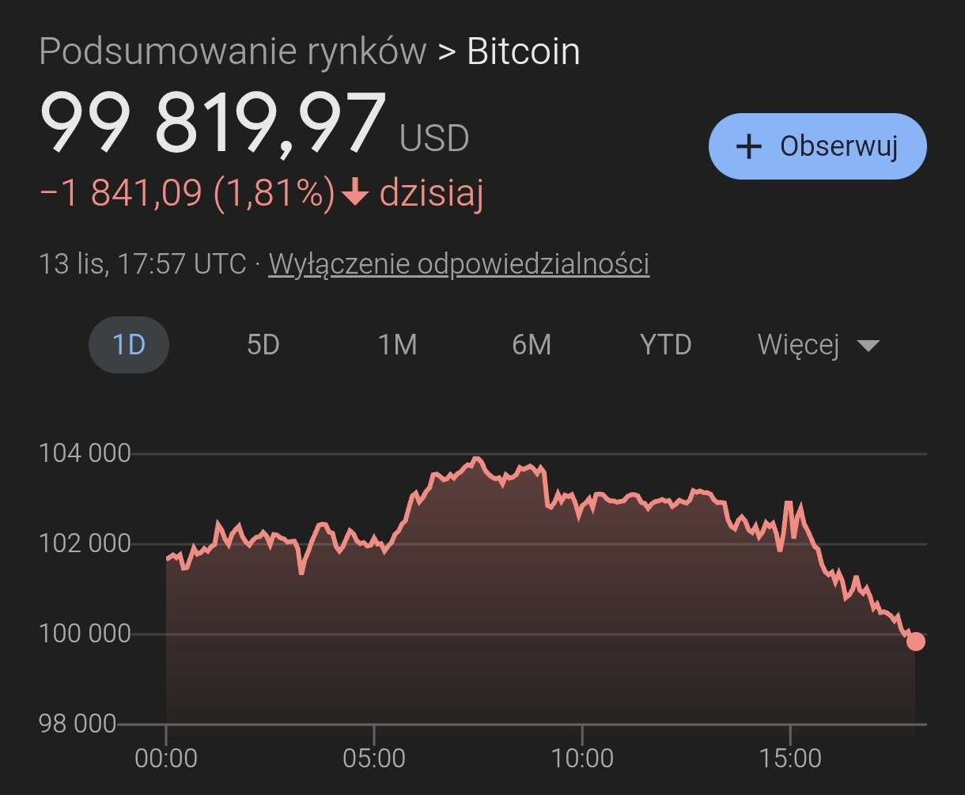Switch to the 5D chart range
The height and width of the screenshot is (795, 965).
tap(263, 345)
